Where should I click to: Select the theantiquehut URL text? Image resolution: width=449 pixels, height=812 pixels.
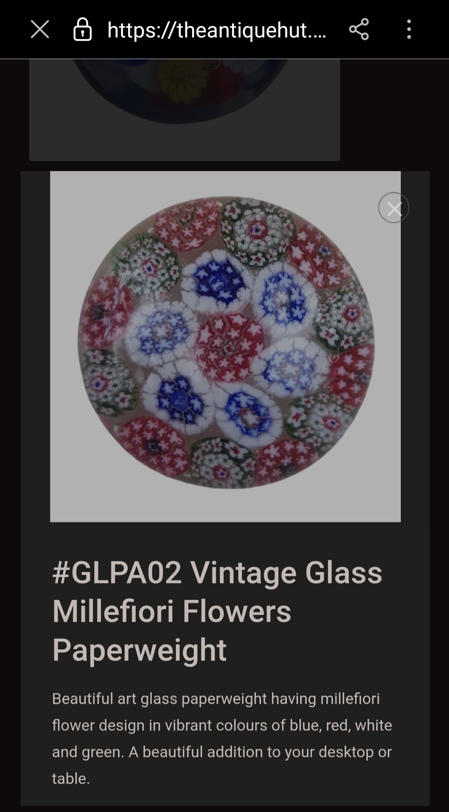click(217, 30)
